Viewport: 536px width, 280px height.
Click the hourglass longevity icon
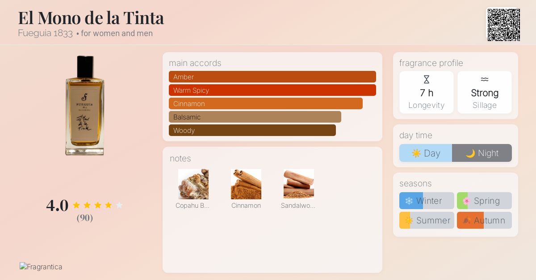(427, 80)
